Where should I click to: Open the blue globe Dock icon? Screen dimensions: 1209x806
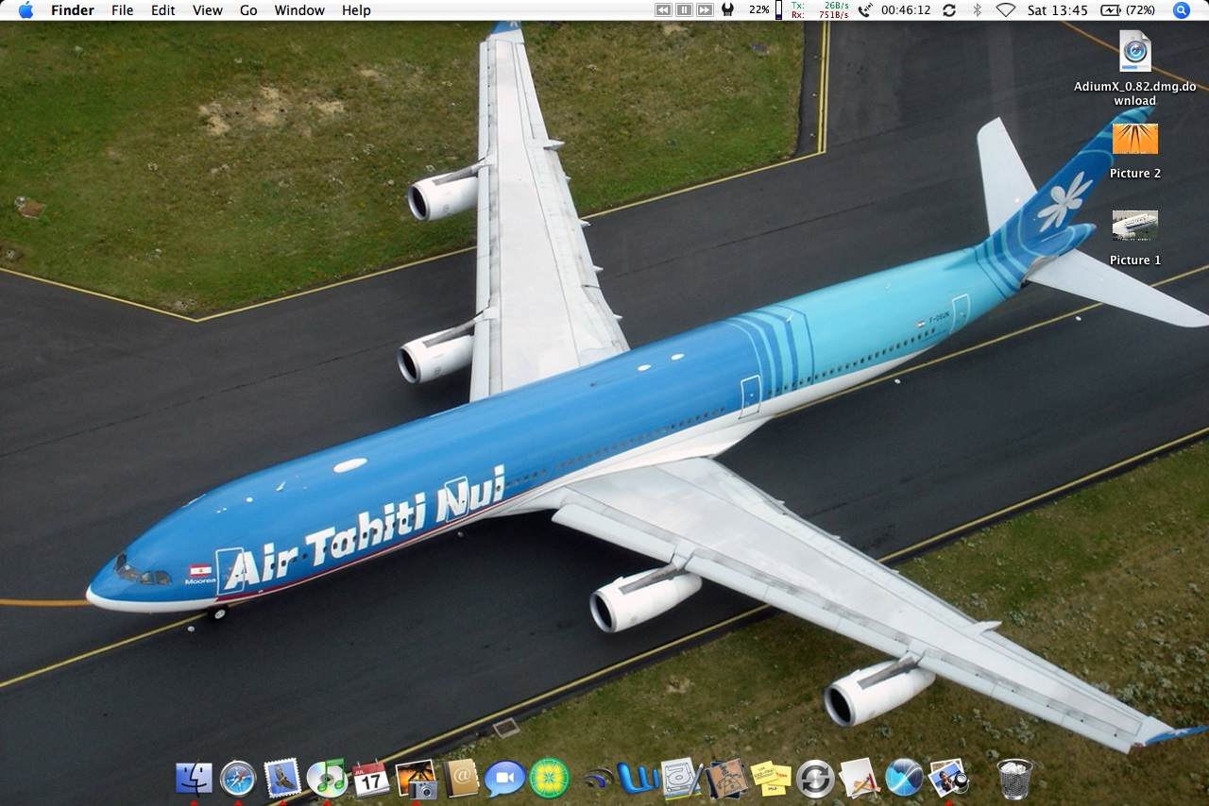(904, 779)
